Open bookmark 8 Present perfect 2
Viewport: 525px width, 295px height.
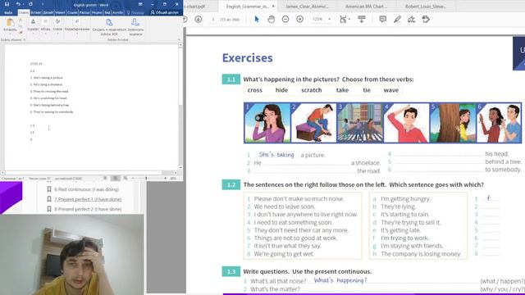click(88, 209)
